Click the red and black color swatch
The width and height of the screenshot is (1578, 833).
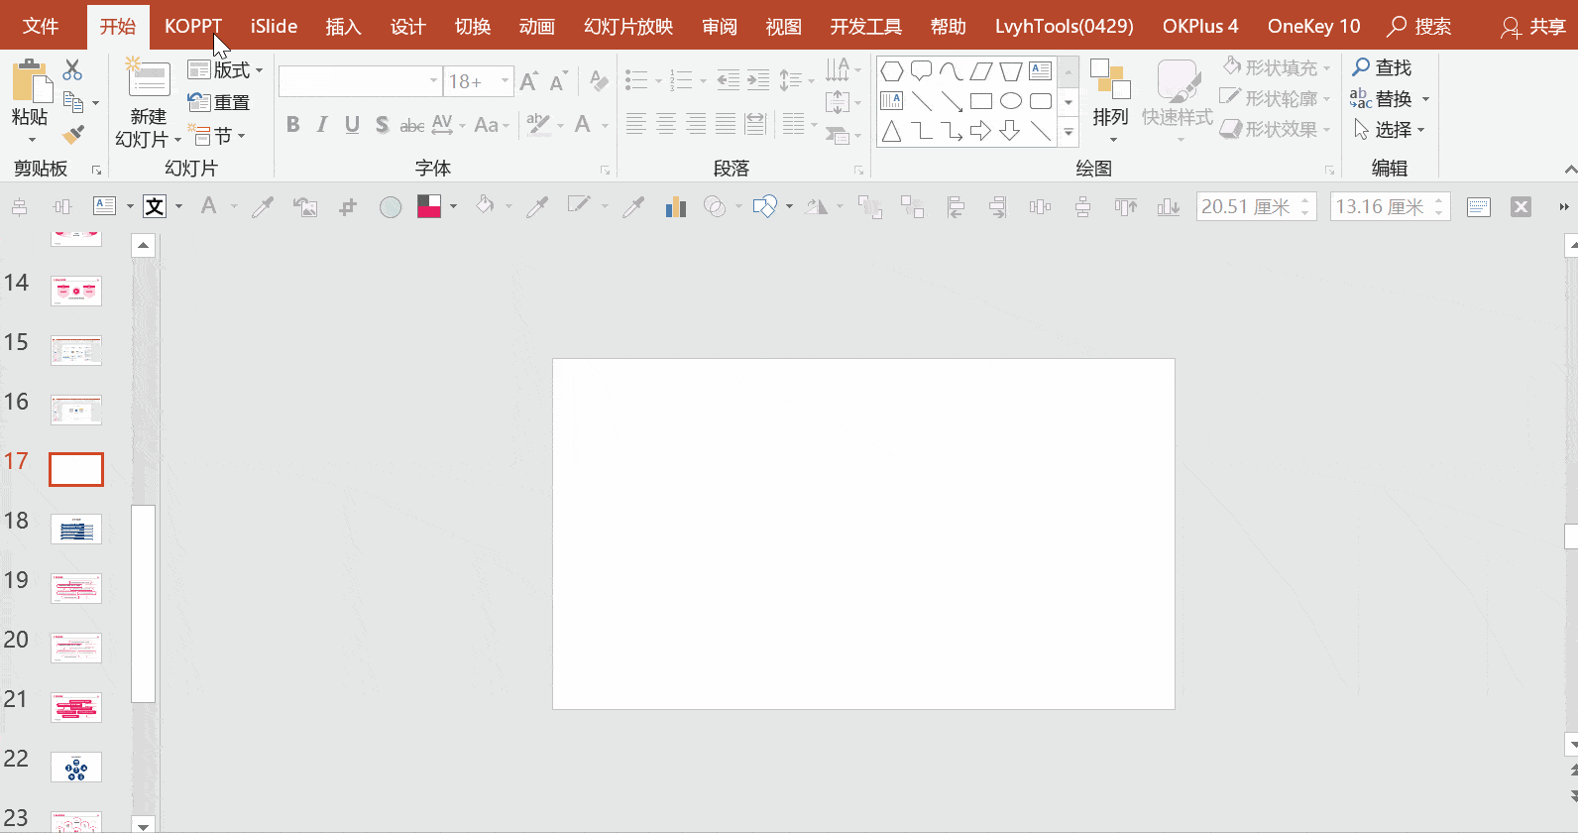click(x=429, y=206)
